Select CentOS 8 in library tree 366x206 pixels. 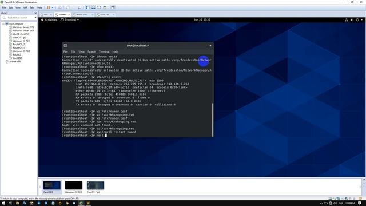18,58
